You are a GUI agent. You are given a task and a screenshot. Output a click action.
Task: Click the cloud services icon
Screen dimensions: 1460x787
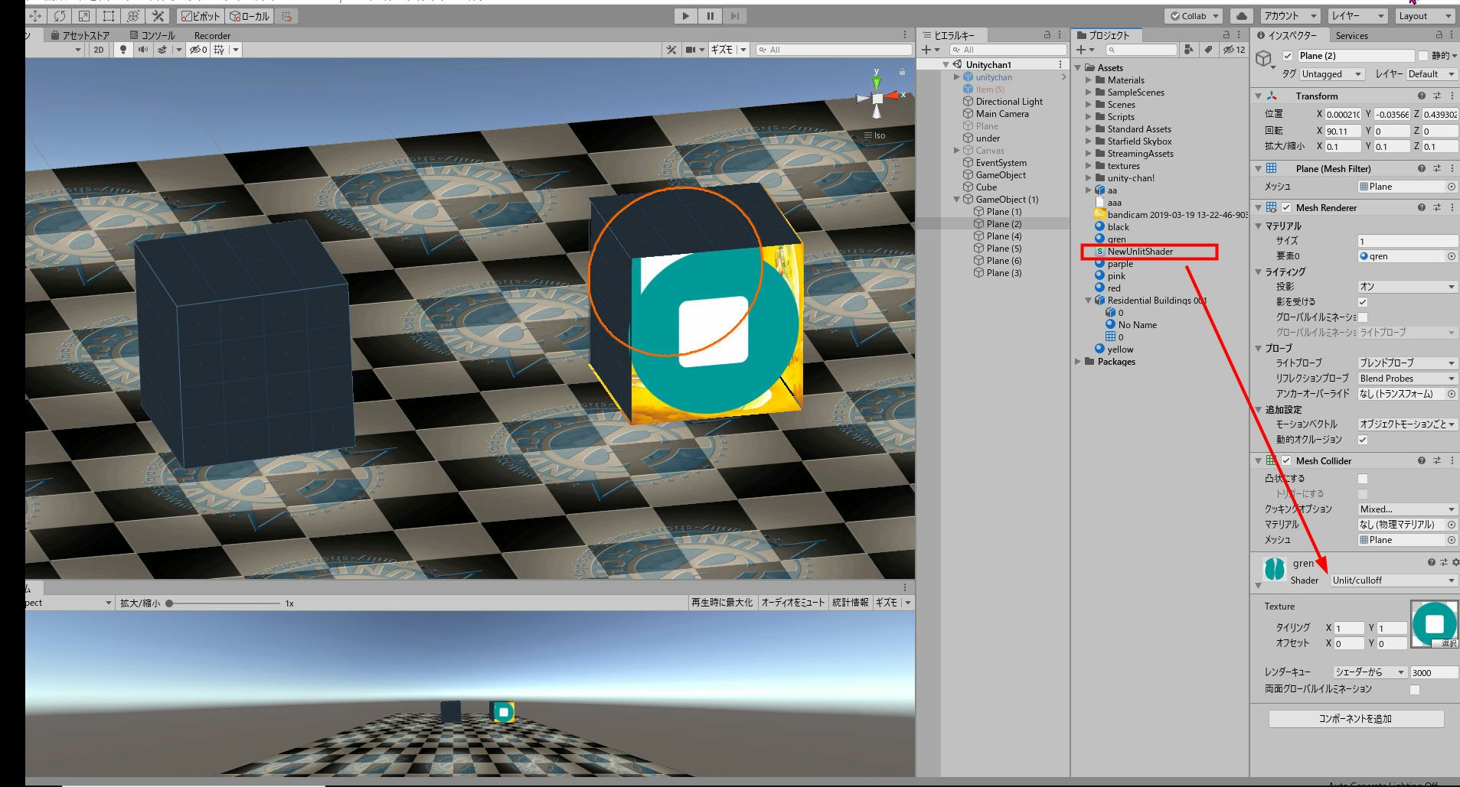coord(1241,16)
